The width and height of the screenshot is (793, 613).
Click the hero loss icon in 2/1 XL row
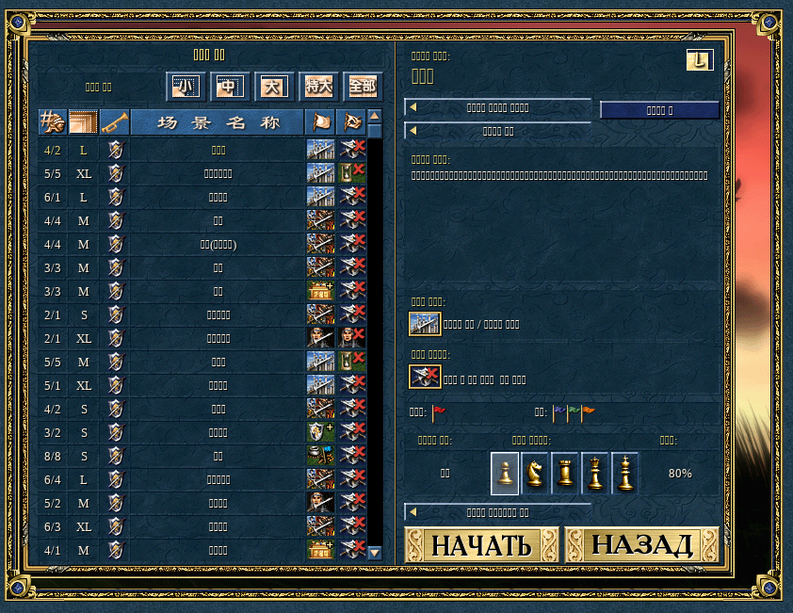click(x=351, y=338)
